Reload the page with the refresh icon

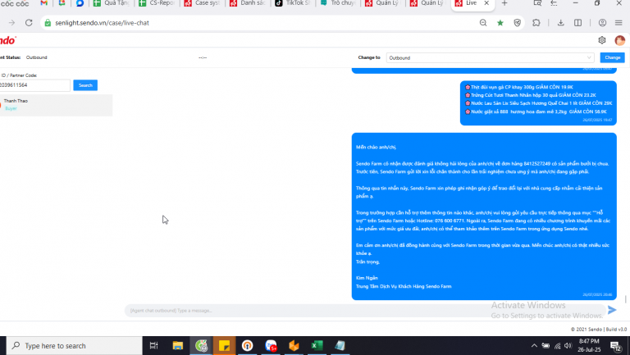click(x=29, y=23)
